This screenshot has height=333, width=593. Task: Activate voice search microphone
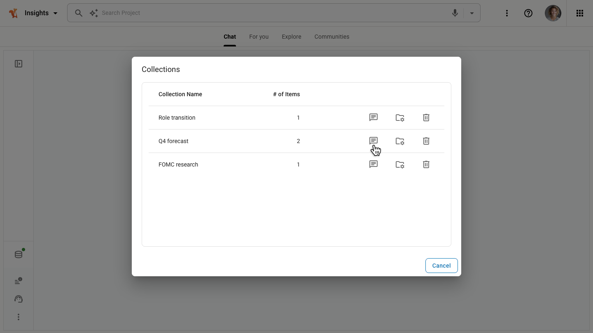(x=455, y=13)
